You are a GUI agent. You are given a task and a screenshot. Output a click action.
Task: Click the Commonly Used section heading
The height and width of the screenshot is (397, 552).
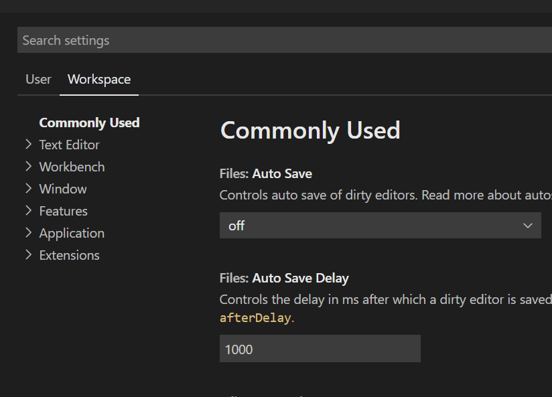pyautogui.click(x=310, y=131)
